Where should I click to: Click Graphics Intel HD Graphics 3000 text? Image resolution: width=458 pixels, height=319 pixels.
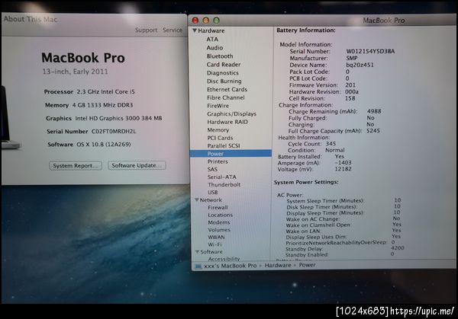tap(118, 118)
